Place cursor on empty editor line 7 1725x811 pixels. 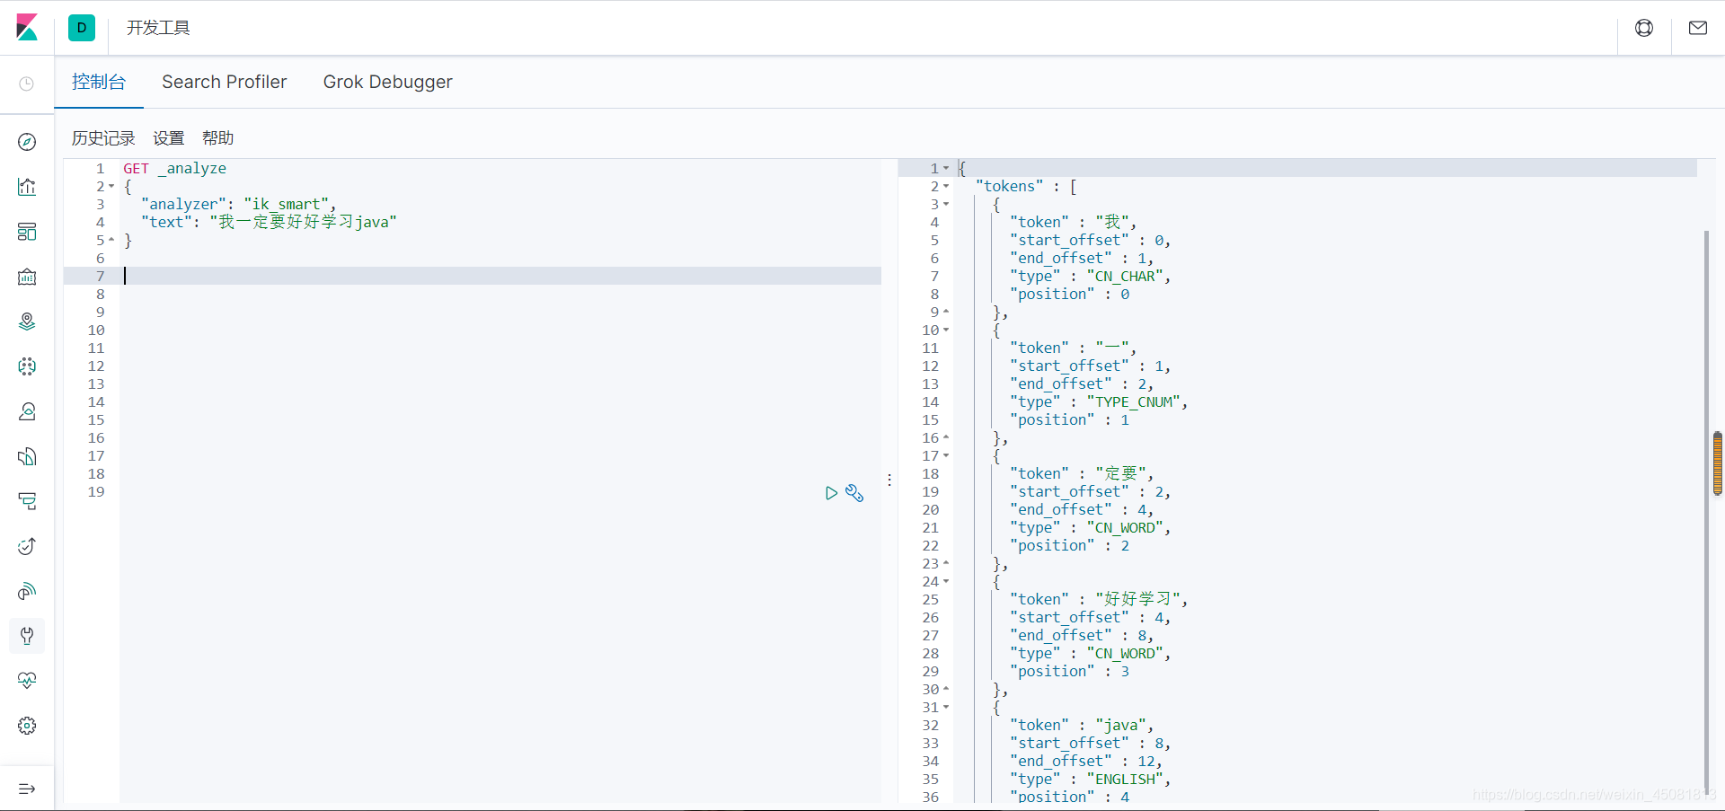(500, 276)
